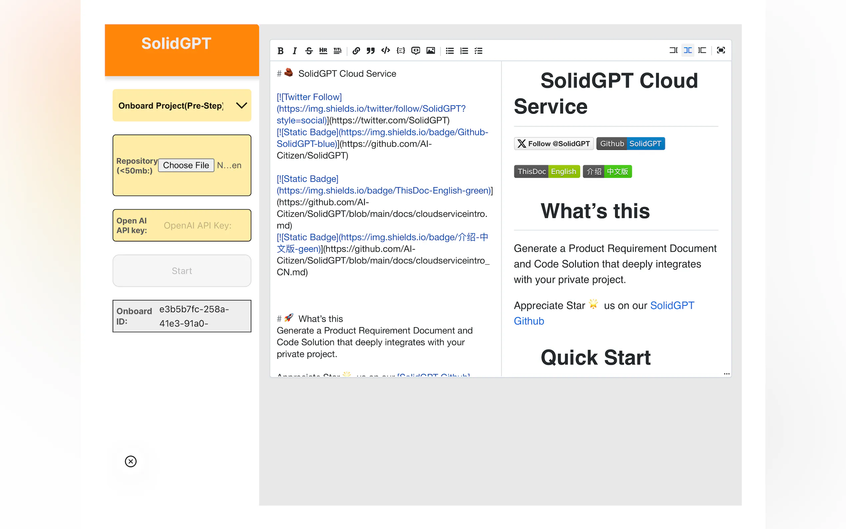Insert a checklist with task list icon
The width and height of the screenshot is (846, 529).
point(478,51)
